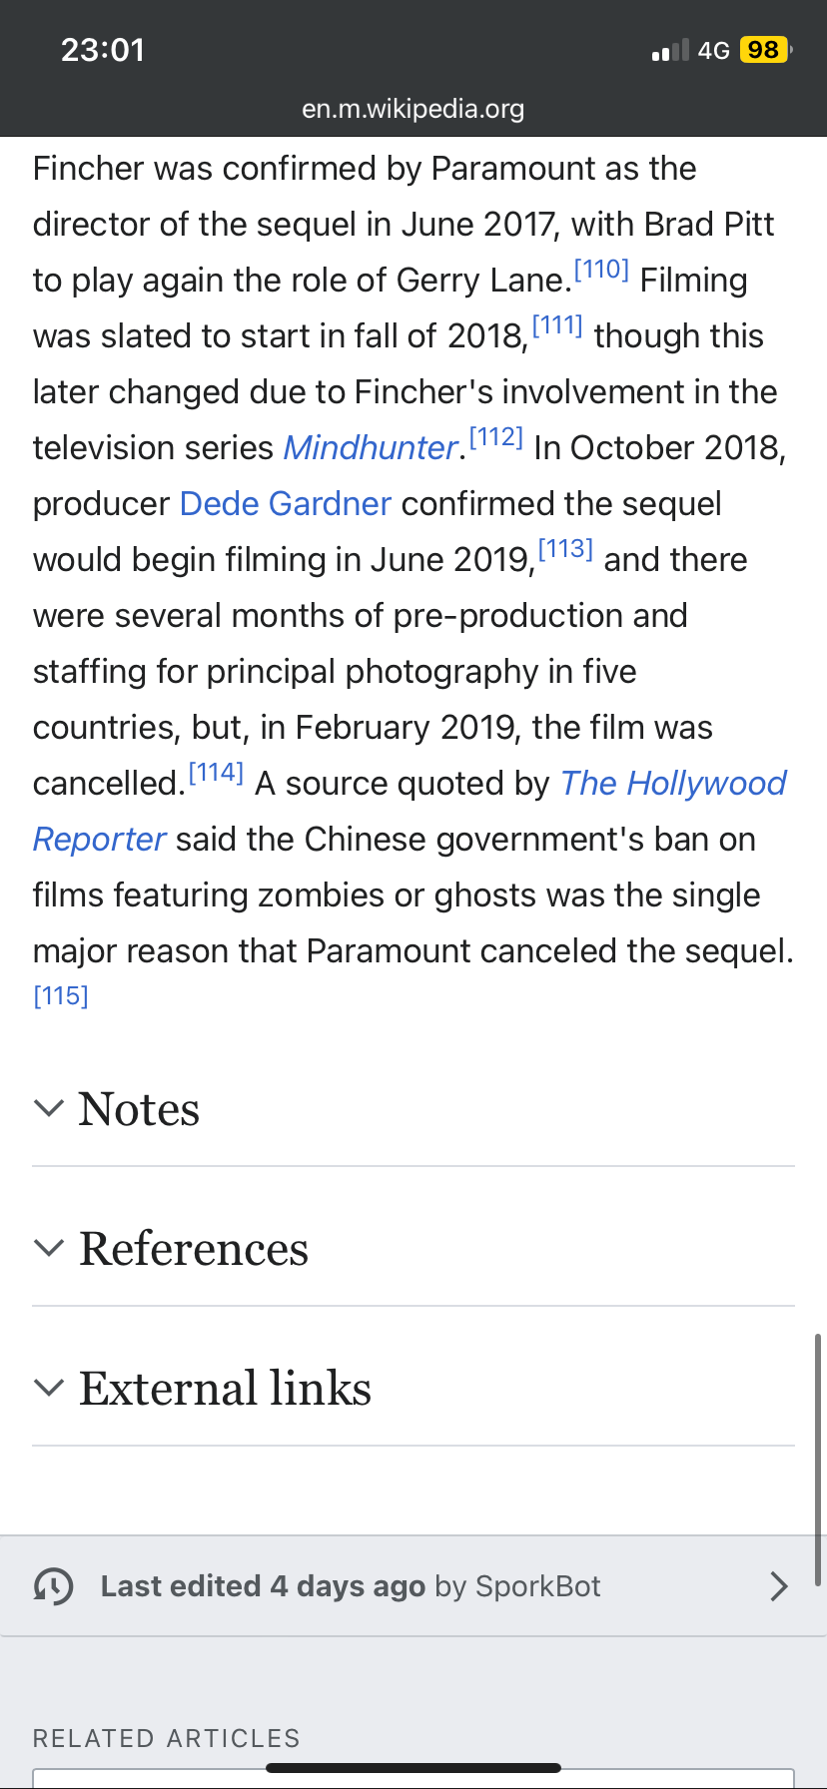Image resolution: width=827 pixels, height=1789 pixels.
Task: Tap the home indicator bar at bottom
Action: (413, 1767)
